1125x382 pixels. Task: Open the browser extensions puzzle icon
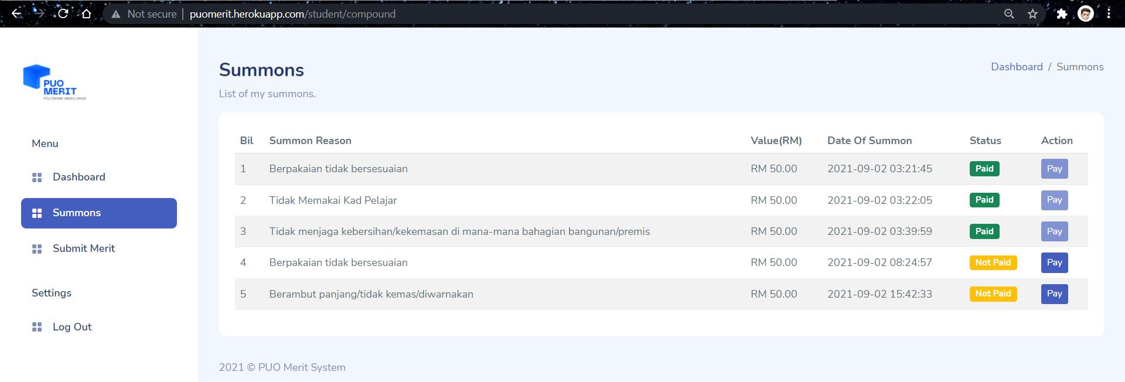[1062, 13]
